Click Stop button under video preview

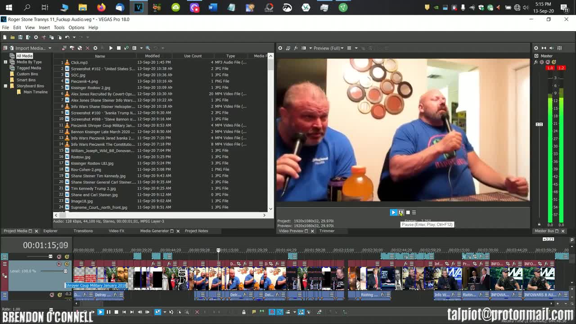[408, 212]
